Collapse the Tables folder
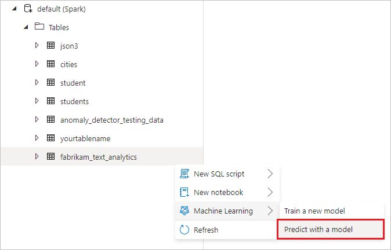The height and width of the screenshot is (250, 391). [26, 27]
